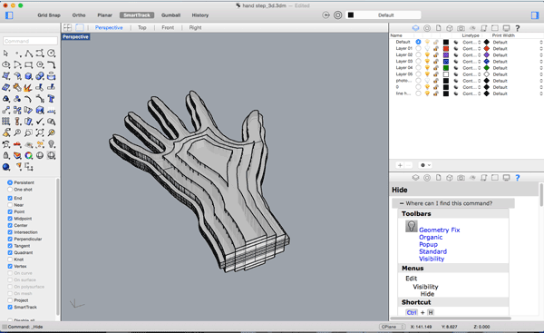Toggle the left sidebar icon in title bar
This screenshot has width=544, height=333.
(9, 15)
